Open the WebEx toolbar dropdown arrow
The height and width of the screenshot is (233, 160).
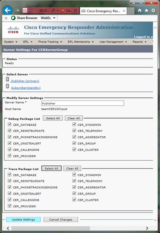click(54, 18)
